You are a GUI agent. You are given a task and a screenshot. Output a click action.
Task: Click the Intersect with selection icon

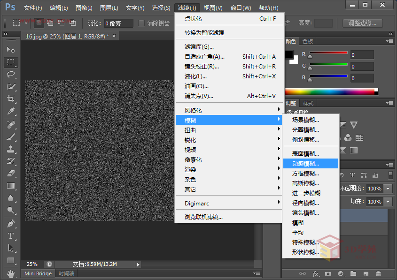[x=73, y=23]
